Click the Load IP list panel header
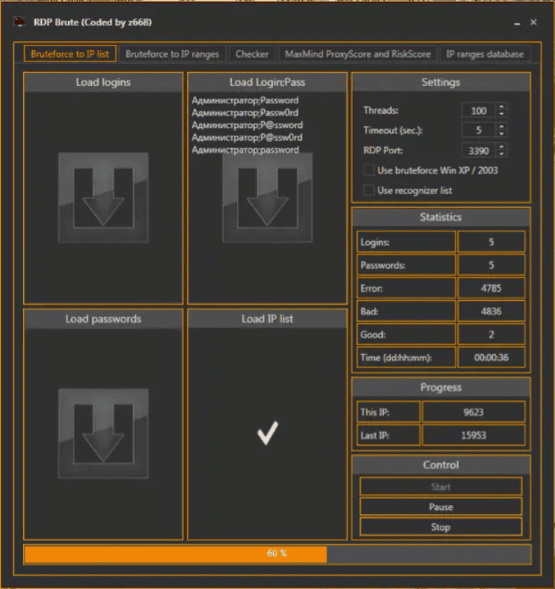The height and width of the screenshot is (589, 555). [267, 319]
